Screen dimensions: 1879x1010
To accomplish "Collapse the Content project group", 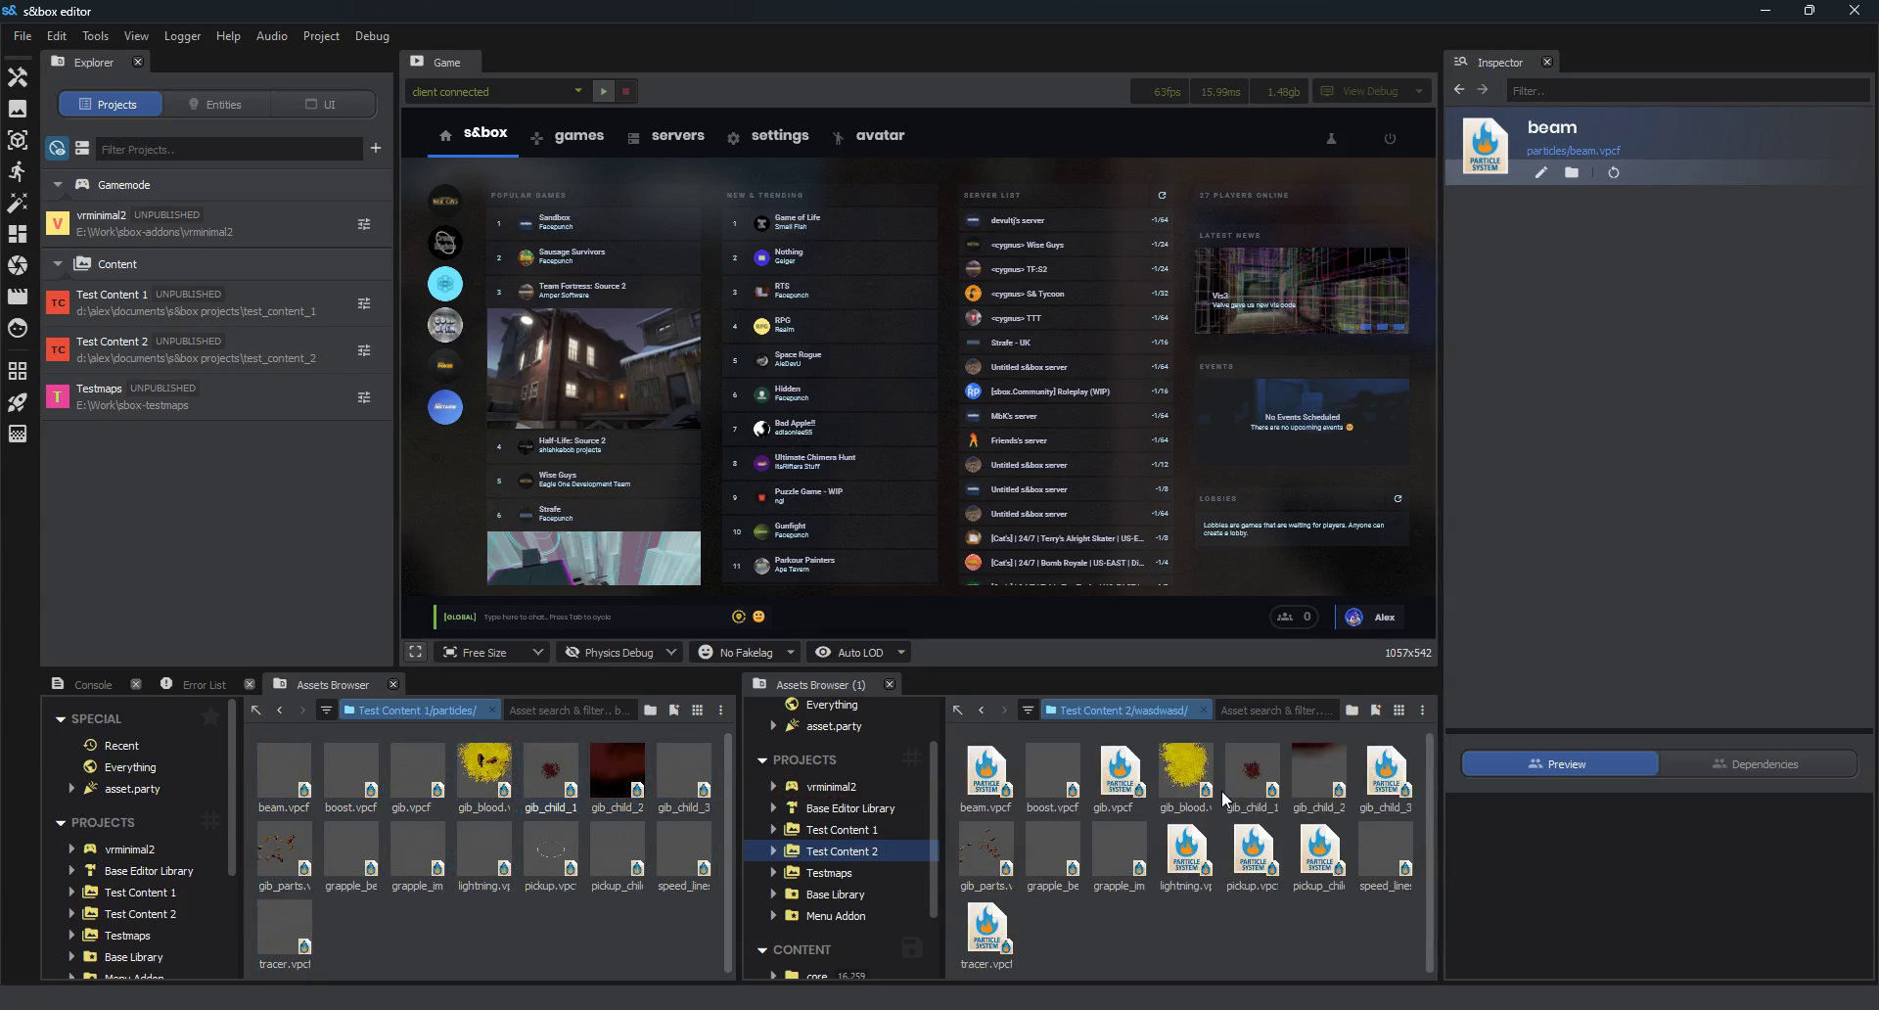I will coord(58,264).
